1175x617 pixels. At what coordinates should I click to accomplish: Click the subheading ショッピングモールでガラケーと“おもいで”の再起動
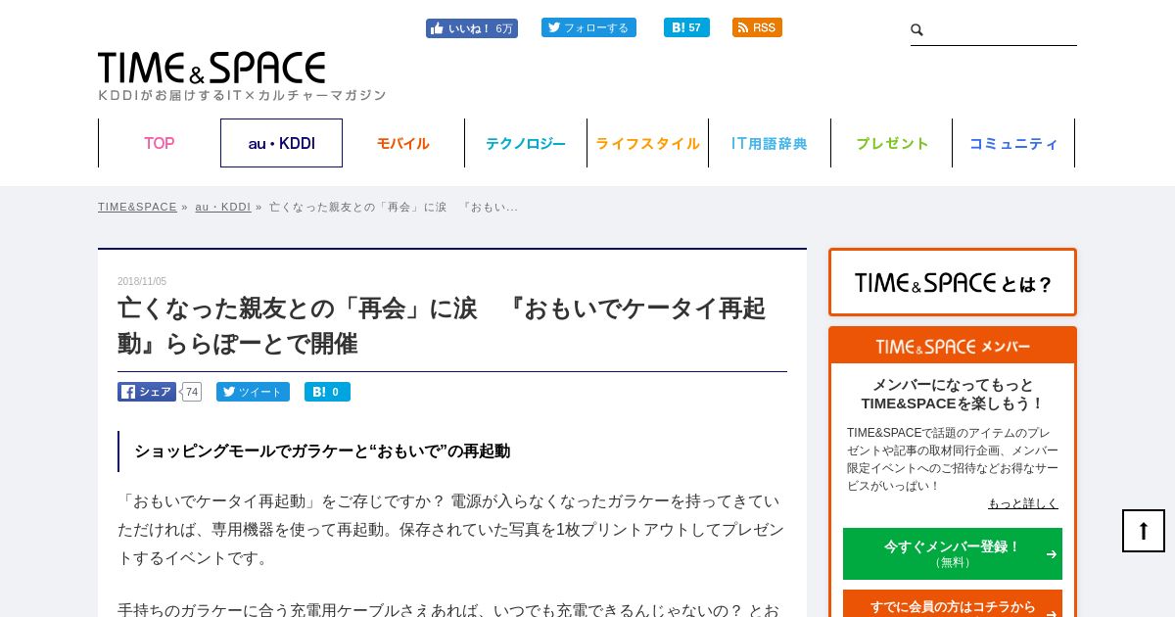pyautogui.click(x=322, y=451)
